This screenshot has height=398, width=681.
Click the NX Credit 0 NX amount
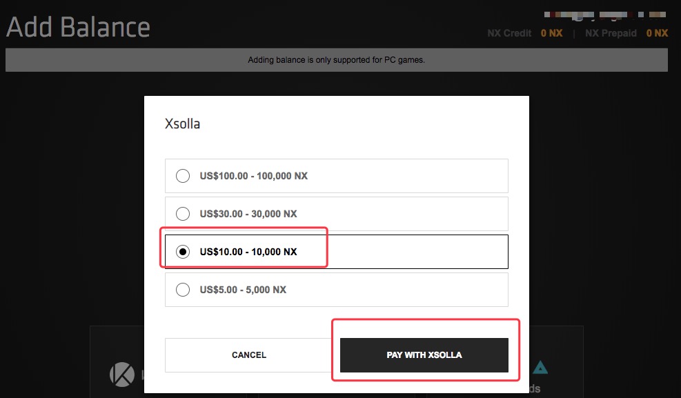point(551,33)
